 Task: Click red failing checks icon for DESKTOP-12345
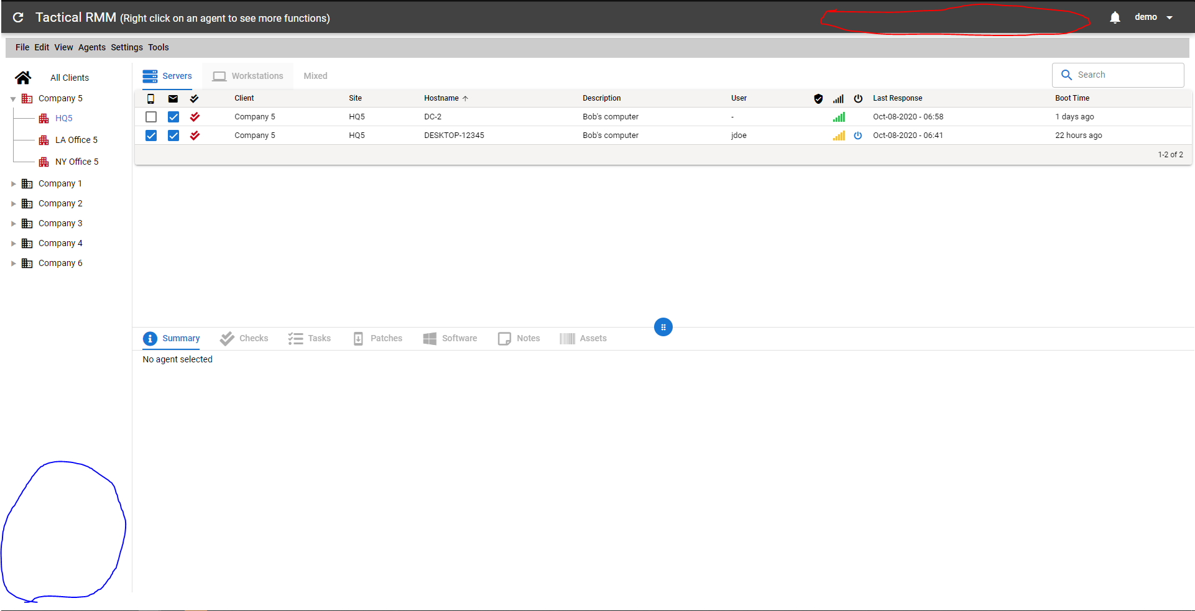pos(195,136)
